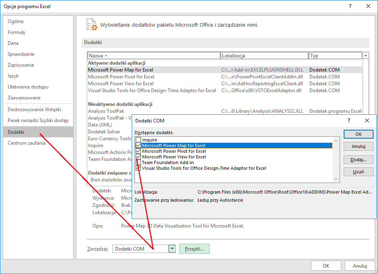The image size is (378, 274).
Task: Click the add-ins list scroll up arrow
Action: tap(365, 55)
